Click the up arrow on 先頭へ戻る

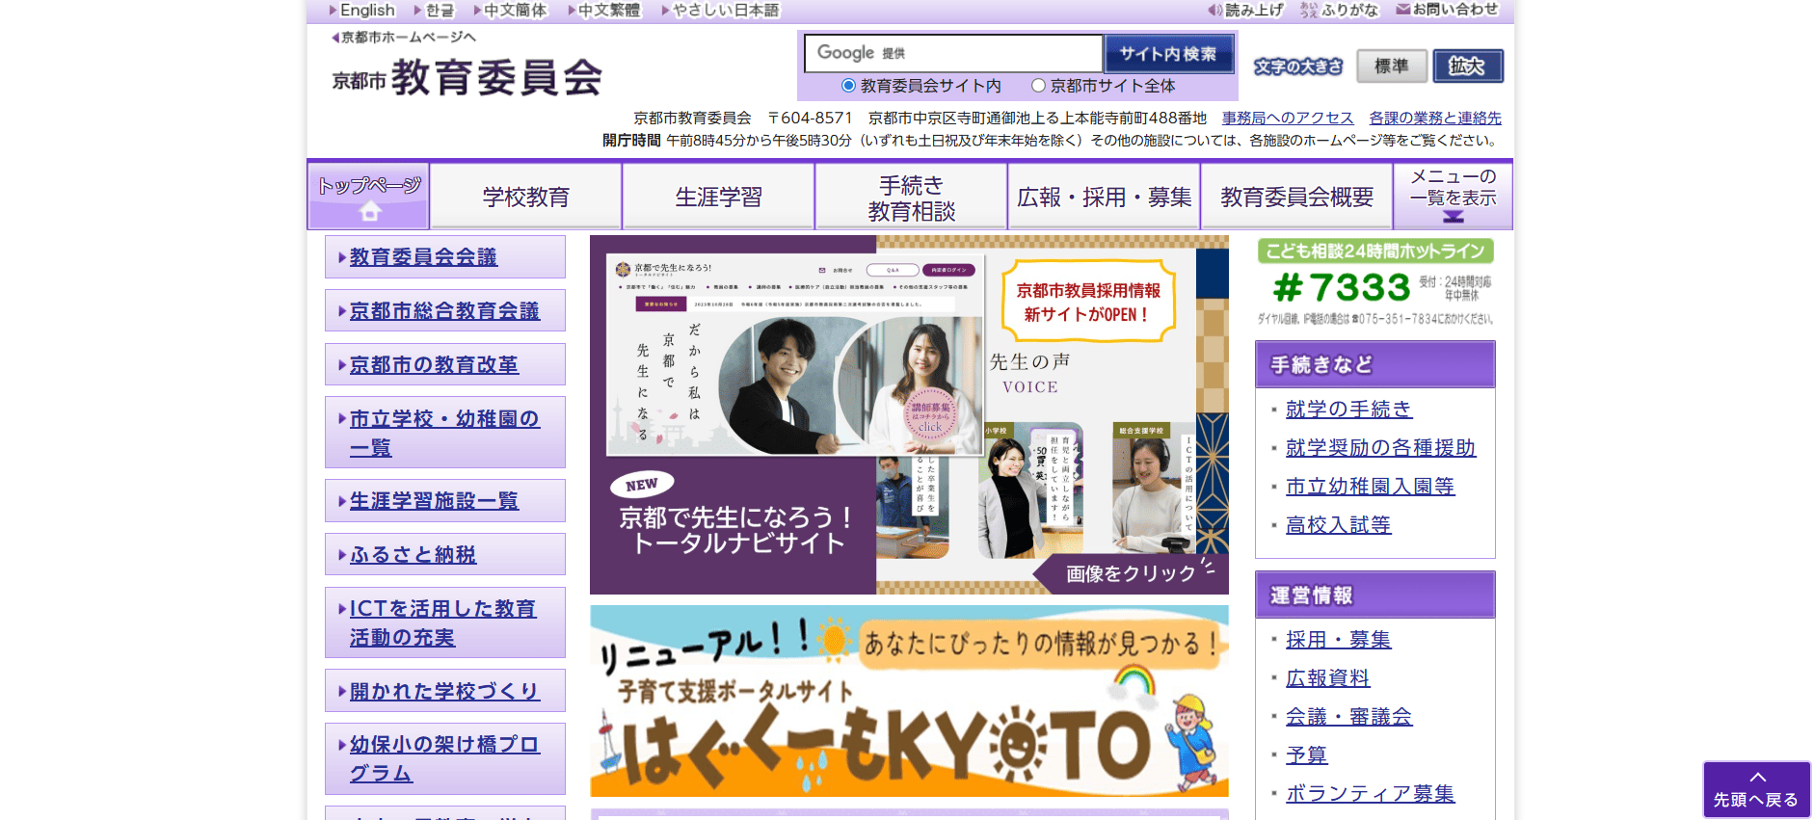coord(1757,778)
